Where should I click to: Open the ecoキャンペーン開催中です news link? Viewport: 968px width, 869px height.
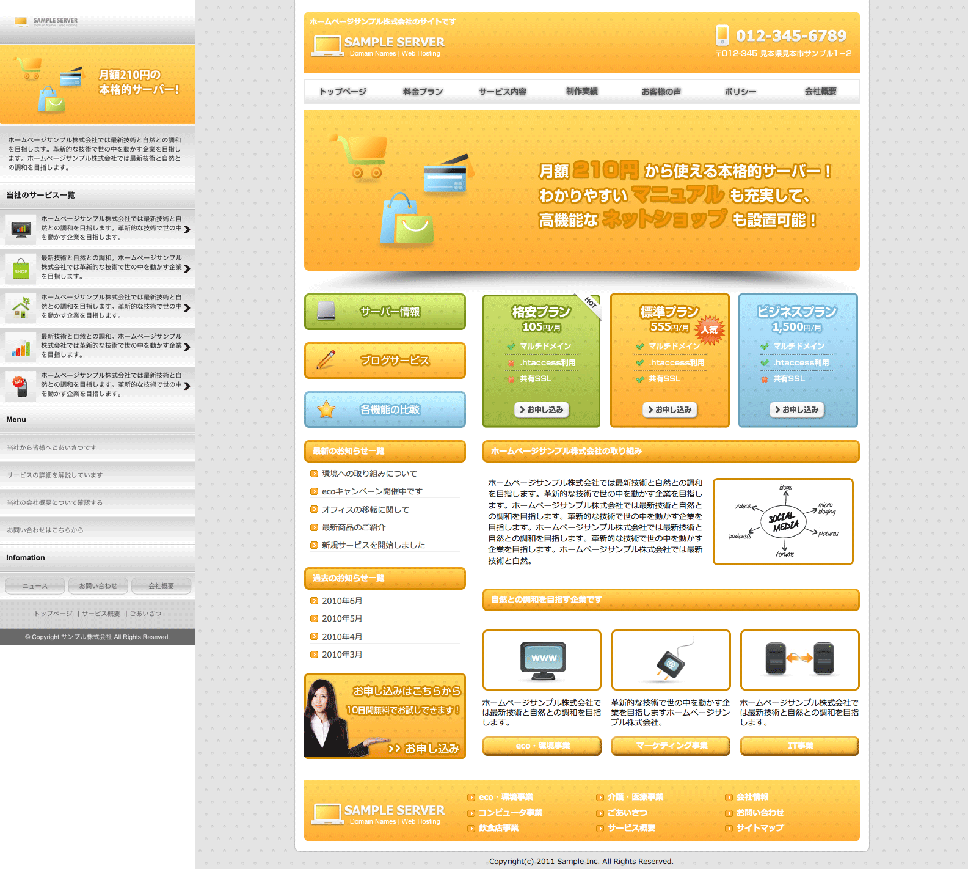click(372, 491)
